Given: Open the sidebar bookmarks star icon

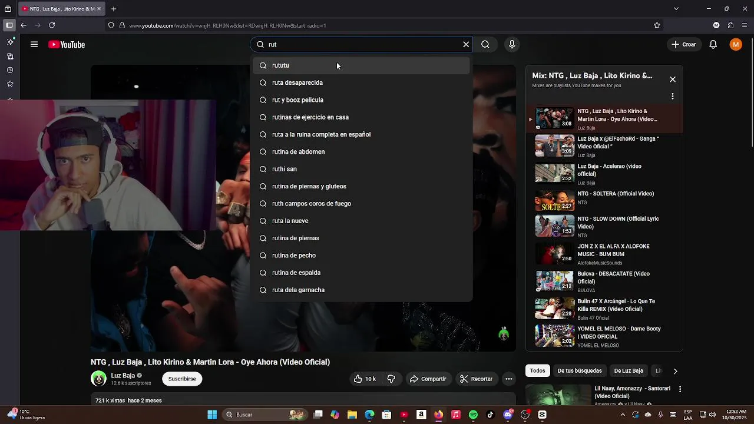Looking at the screenshot, I should 10,84.
